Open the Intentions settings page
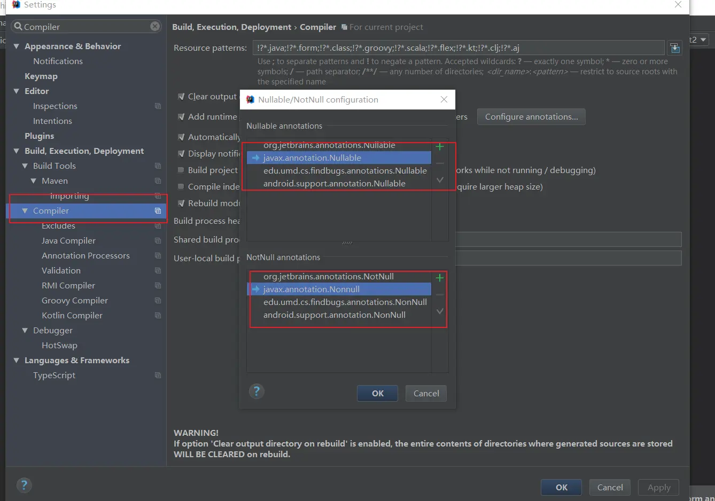 click(52, 121)
